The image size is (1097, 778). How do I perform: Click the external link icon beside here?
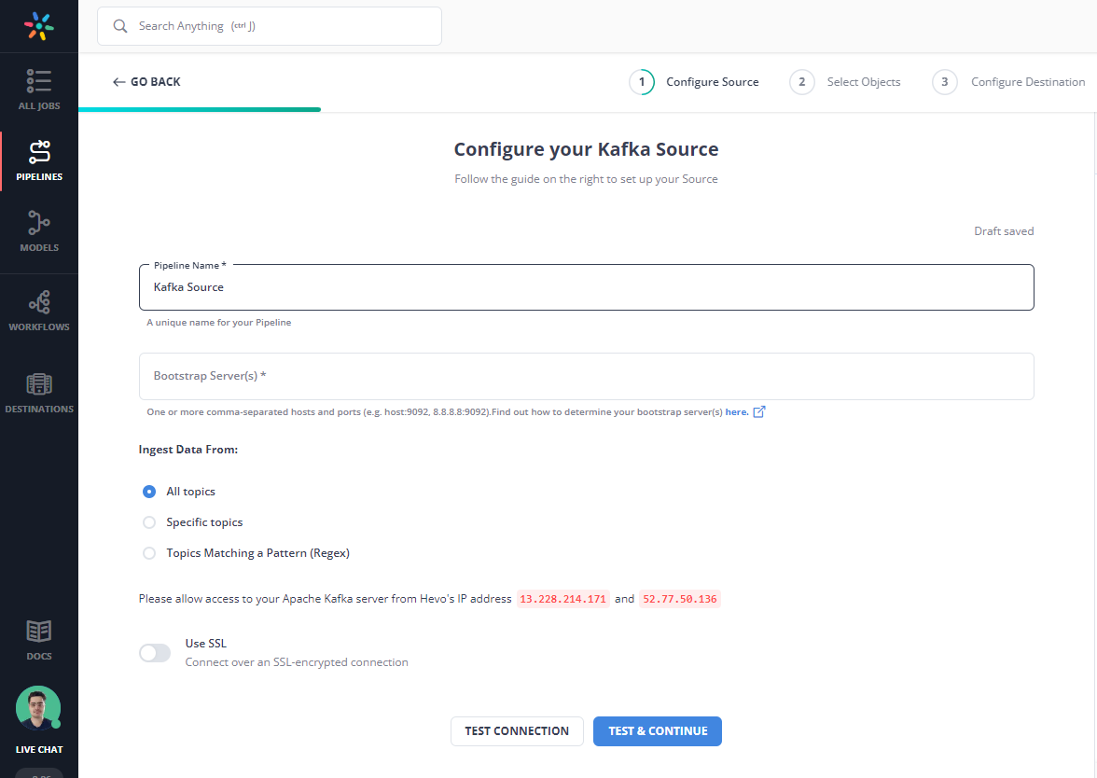pyautogui.click(x=759, y=411)
